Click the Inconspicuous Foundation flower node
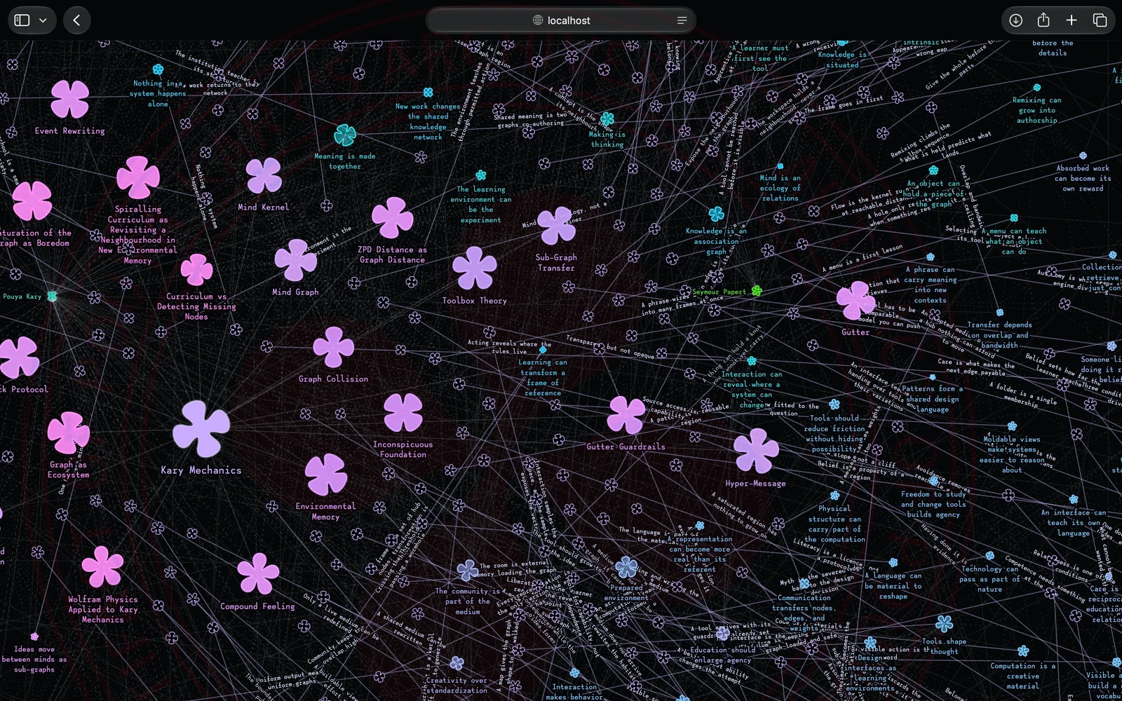1122x701 pixels. coord(403,412)
